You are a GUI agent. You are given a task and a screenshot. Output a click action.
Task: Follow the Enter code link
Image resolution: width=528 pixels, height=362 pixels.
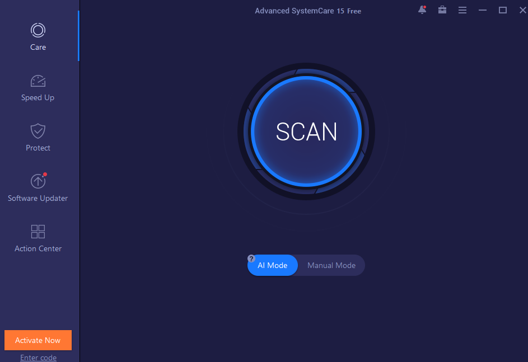point(39,358)
